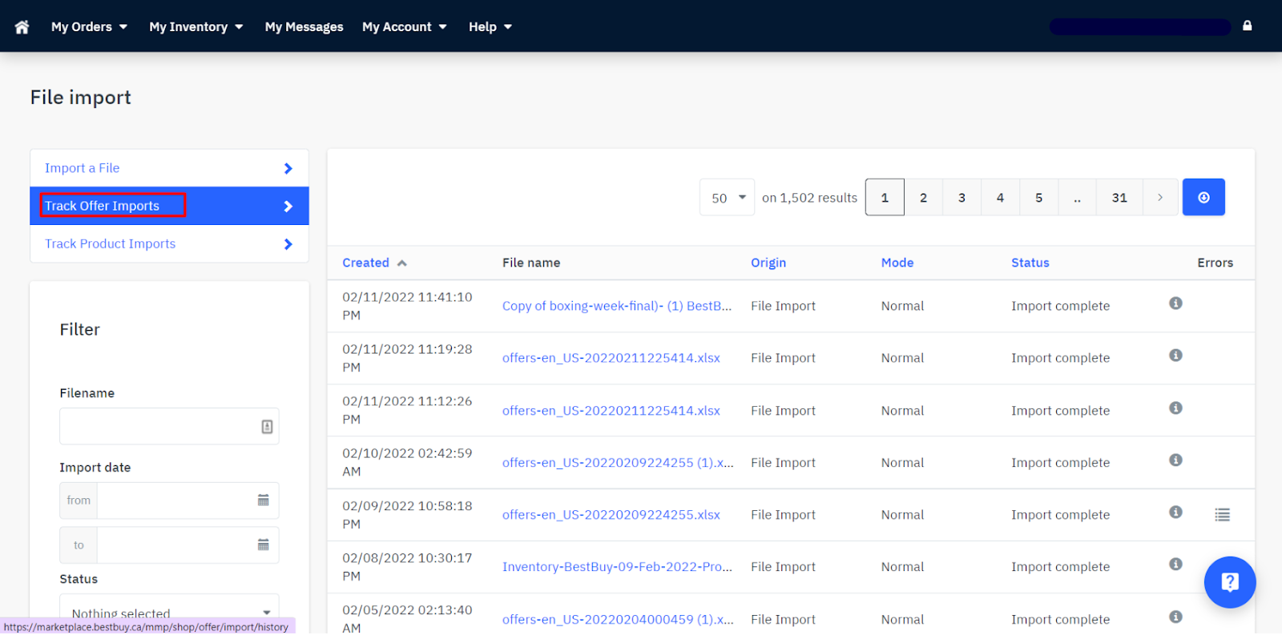The height and width of the screenshot is (639, 1282).
Task: Sort table by the Origin column
Action: click(x=768, y=263)
